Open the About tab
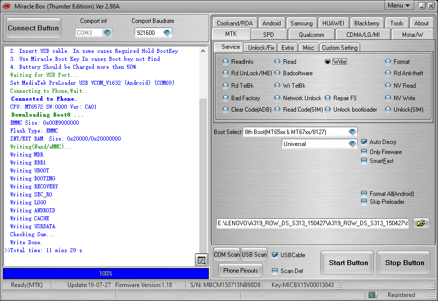The image size is (438, 301). pyautogui.click(x=421, y=23)
